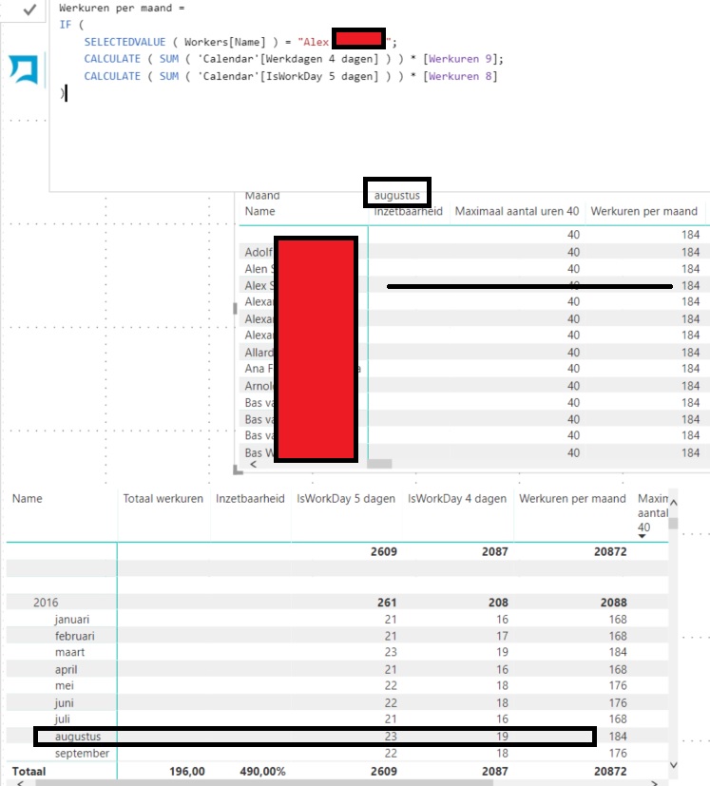Click the 490,00% Inzetbaarheid total
The height and width of the screenshot is (786, 710).
[262, 771]
